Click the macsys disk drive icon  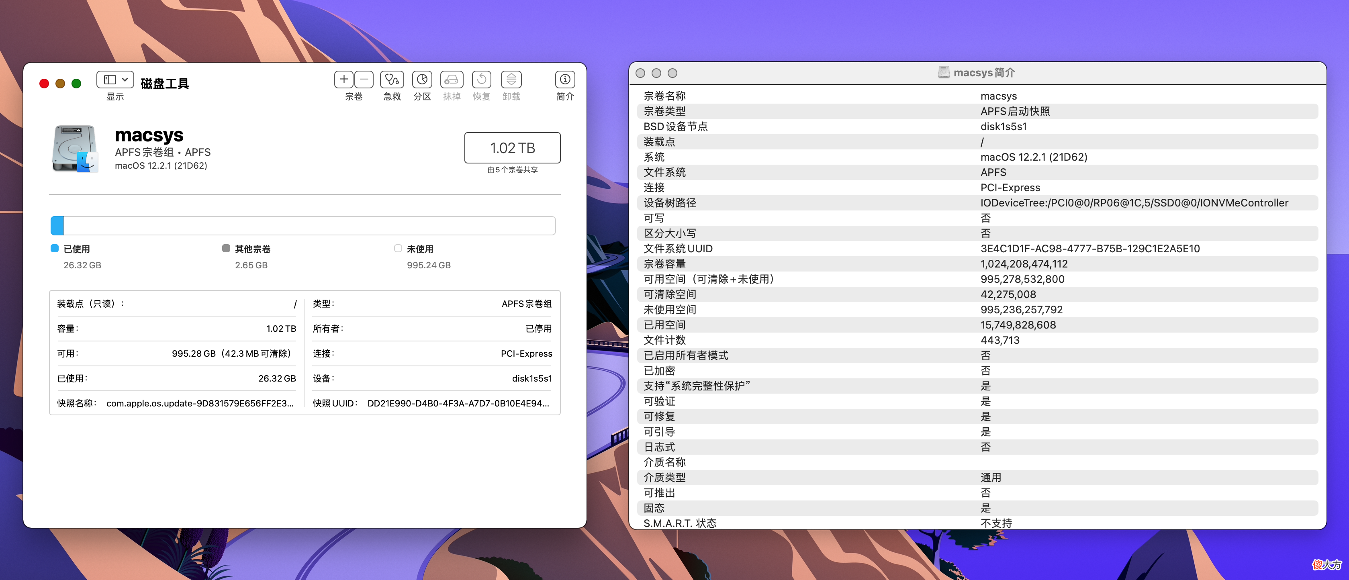tap(75, 149)
